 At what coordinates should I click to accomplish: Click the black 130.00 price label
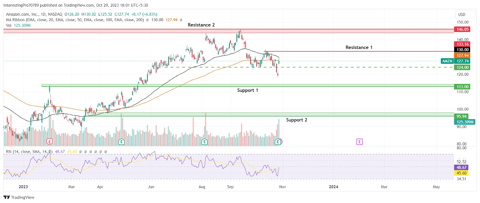462,50
